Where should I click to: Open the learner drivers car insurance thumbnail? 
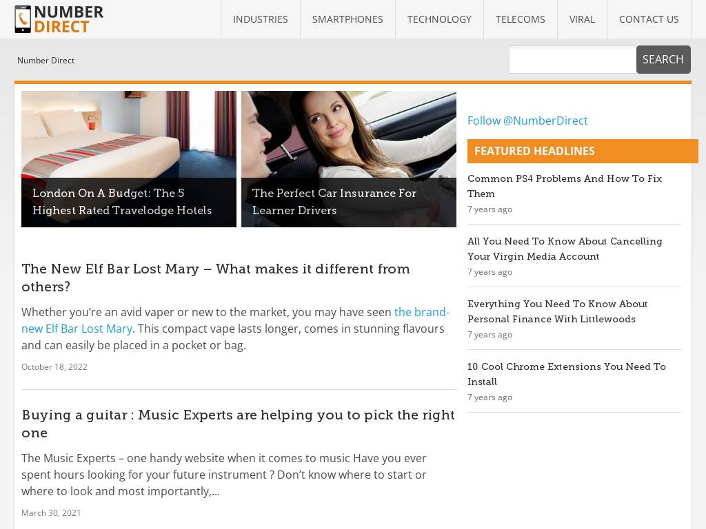[x=349, y=159]
